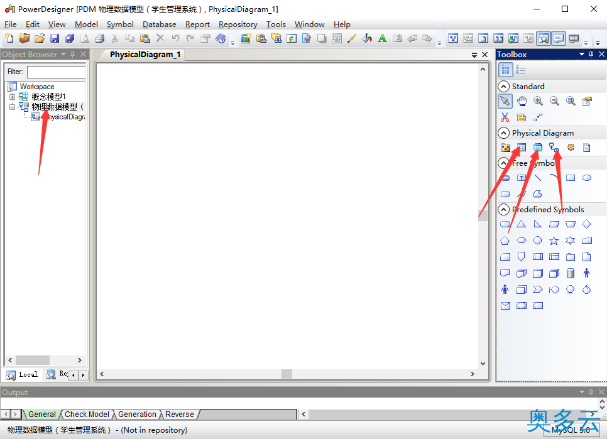The height and width of the screenshot is (439, 607).
Task: Pick the Zoom Out tool in Toolbox
Action: (554, 101)
